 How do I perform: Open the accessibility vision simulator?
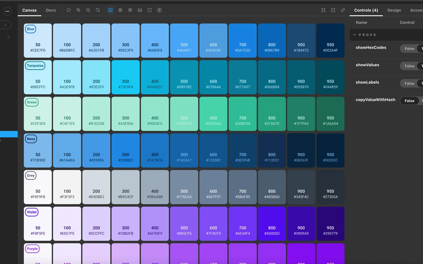tap(159, 10)
